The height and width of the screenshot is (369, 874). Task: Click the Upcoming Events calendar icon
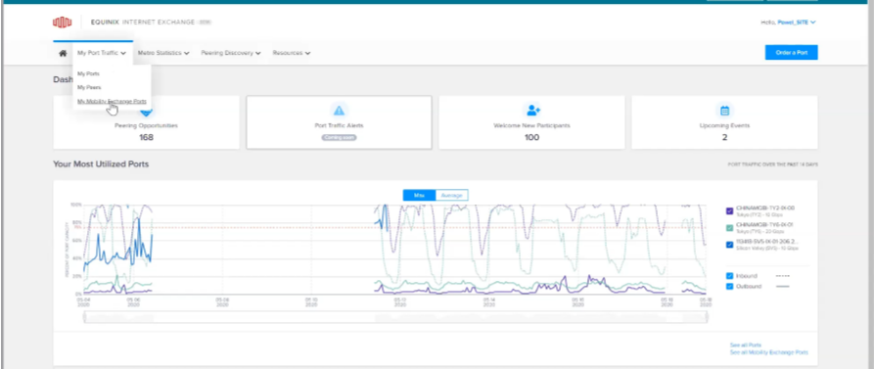tap(724, 110)
